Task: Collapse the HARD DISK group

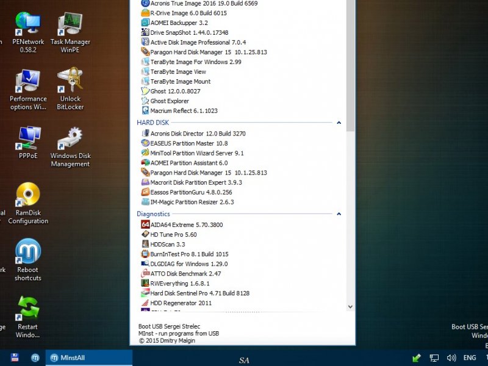Action: [339, 123]
